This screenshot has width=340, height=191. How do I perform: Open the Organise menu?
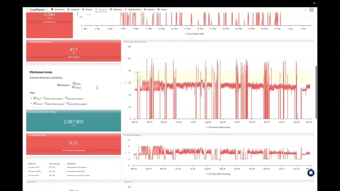(75, 10)
